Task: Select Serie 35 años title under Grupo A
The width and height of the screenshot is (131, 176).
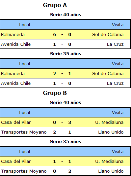Action: pos(65,54)
